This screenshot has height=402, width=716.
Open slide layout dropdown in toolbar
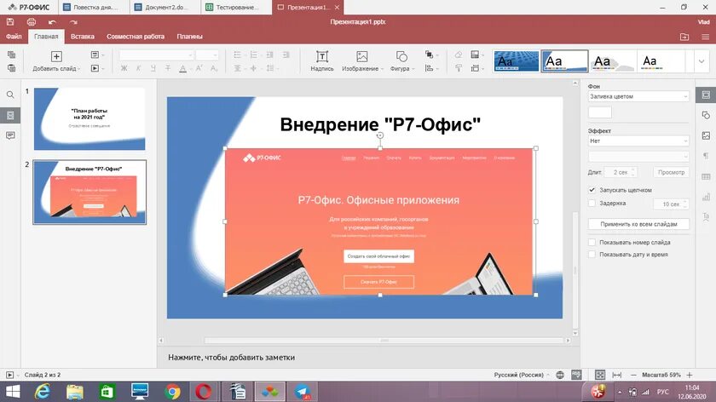coord(97,55)
